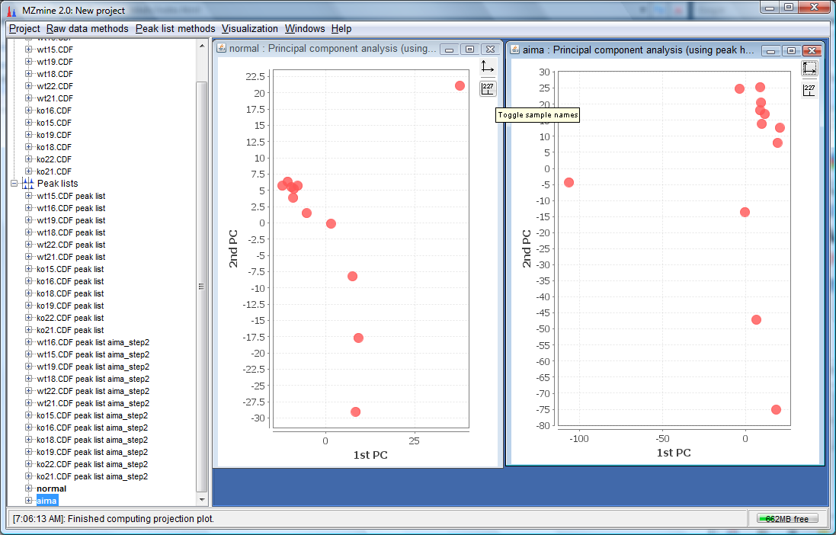Select the normal aligned peak list
Screen dimensions: 836x535
pos(51,489)
